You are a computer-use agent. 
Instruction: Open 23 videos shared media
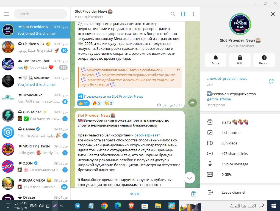point(240,143)
